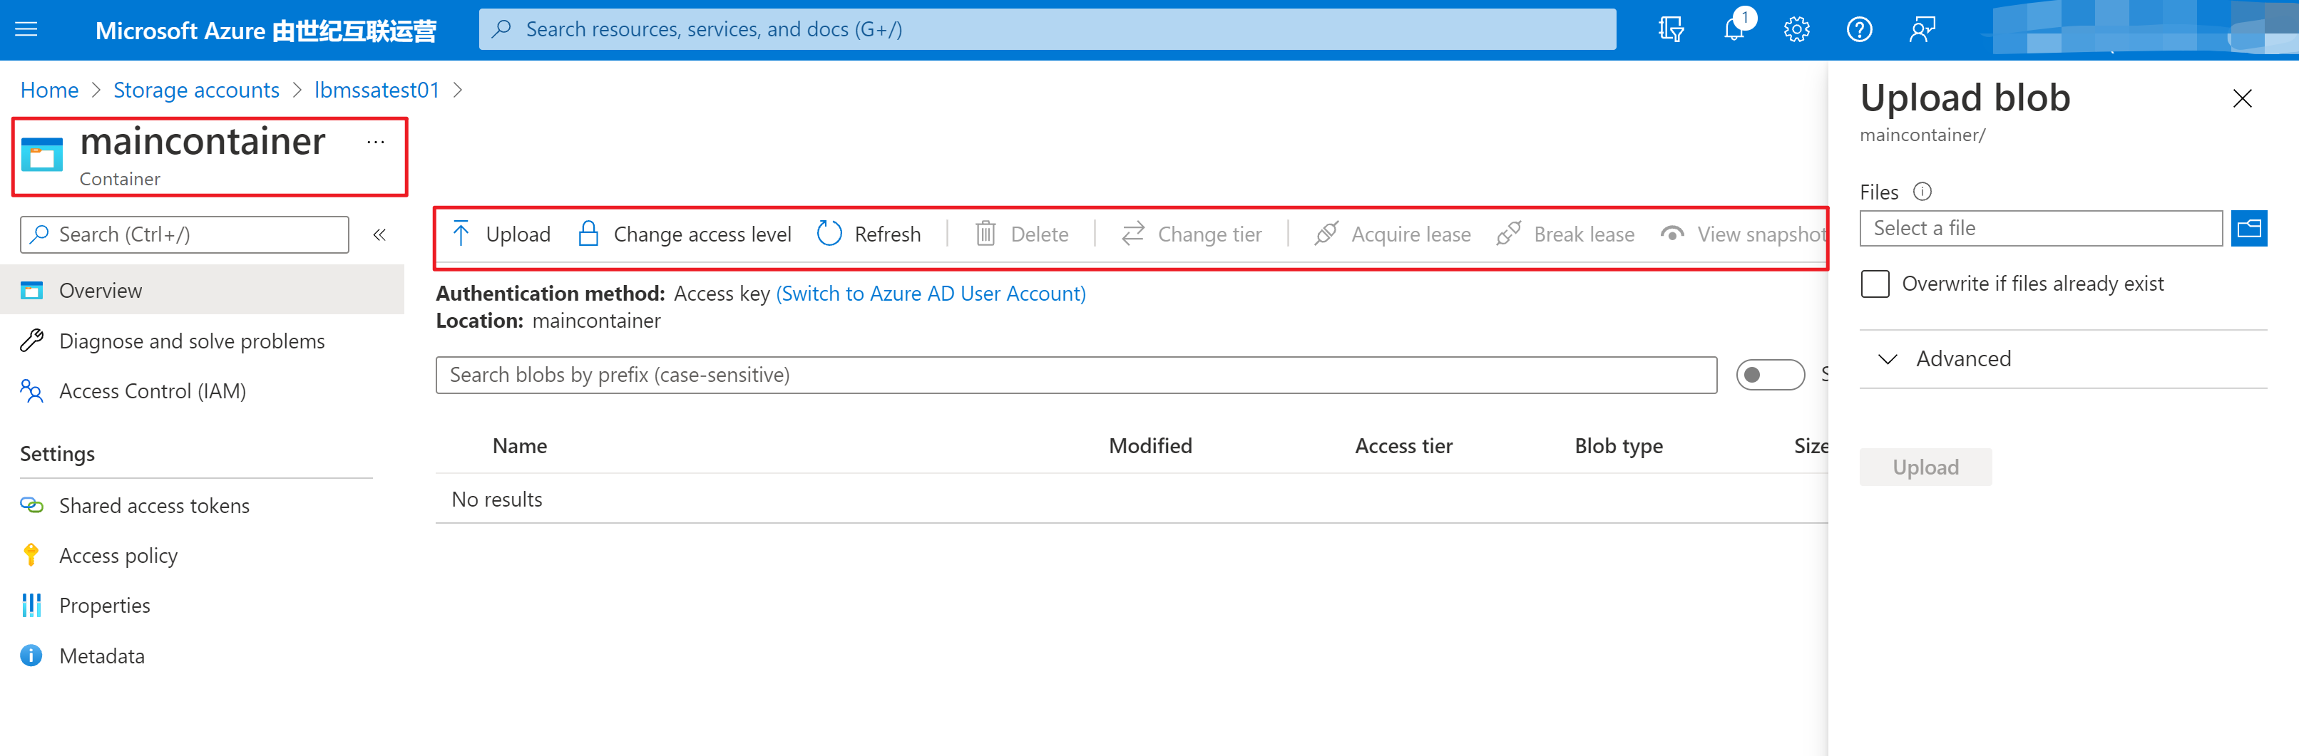This screenshot has height=756, width=2299.
Task: Open portal settings gear icon
Action: (1796, 29)
